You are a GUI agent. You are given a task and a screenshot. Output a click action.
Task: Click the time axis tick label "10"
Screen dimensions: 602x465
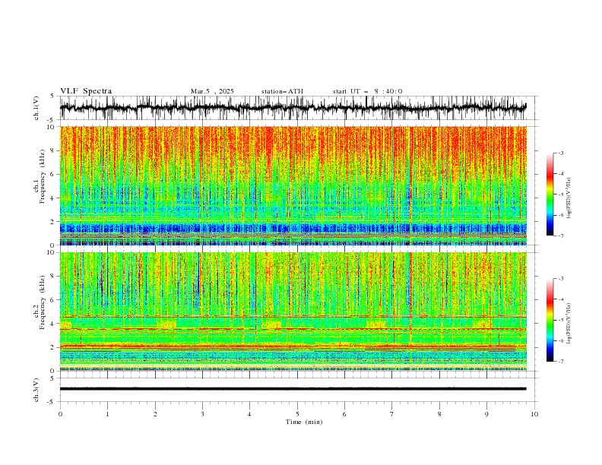click(534, 414)
